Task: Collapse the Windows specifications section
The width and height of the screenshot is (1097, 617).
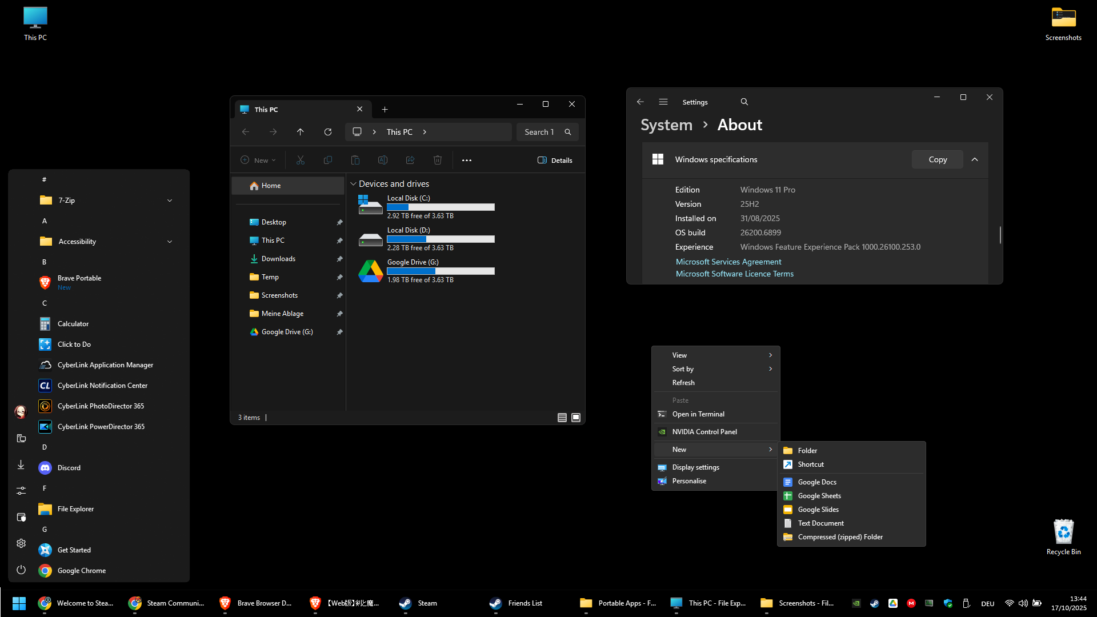Action: pyautogui.click(x=975, y=159)
